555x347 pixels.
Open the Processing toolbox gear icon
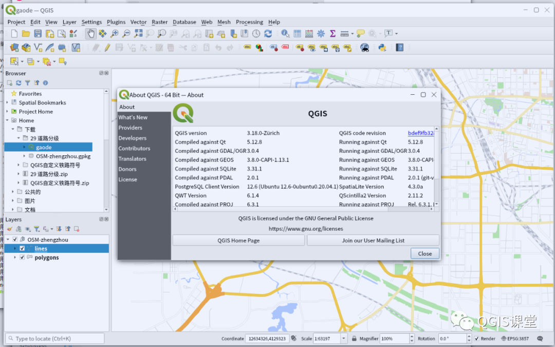[321, 33]
